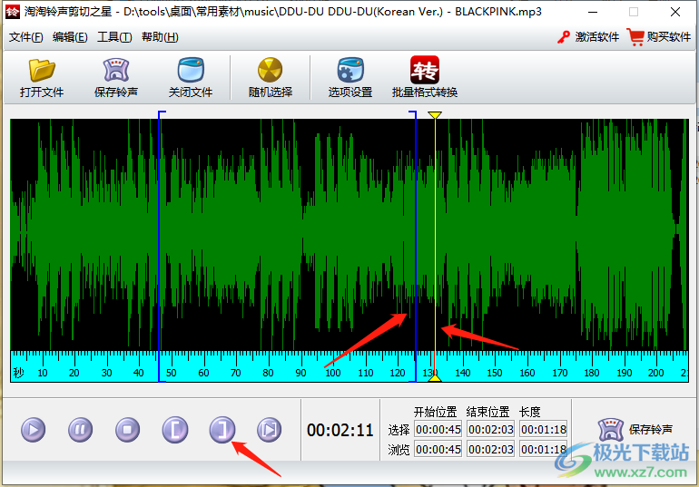Click the 激活软件 key icon
The image size is (699, 487).
click(x=564, y=37)
